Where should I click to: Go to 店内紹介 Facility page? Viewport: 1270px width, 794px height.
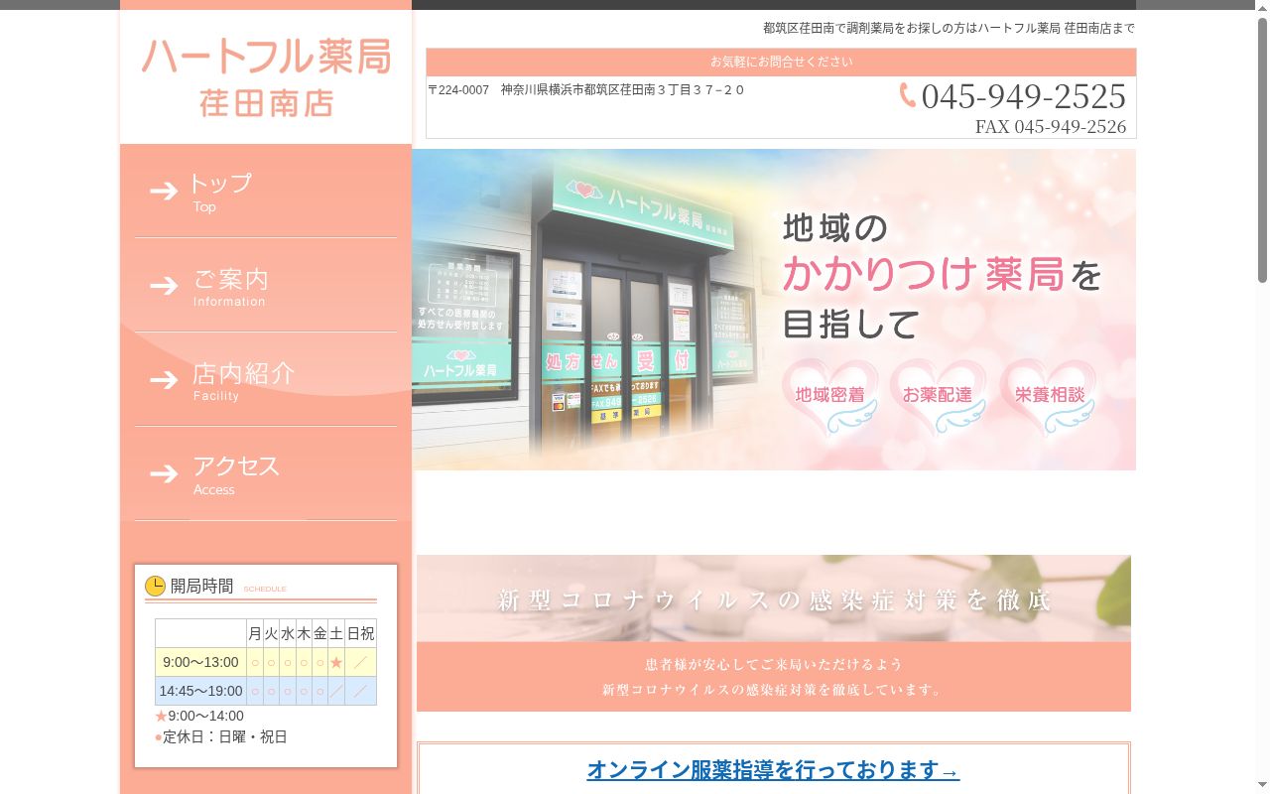click(x=266, y=380)
